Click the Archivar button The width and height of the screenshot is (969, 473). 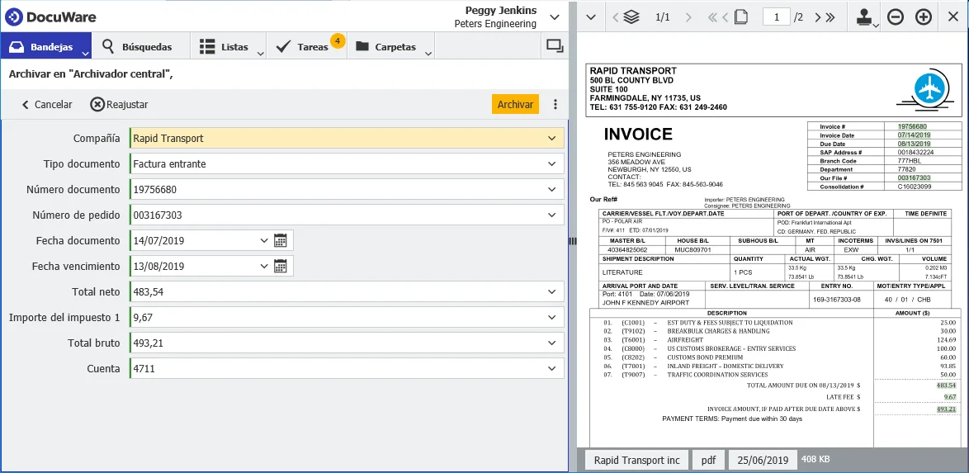click(x=515, y=105)
